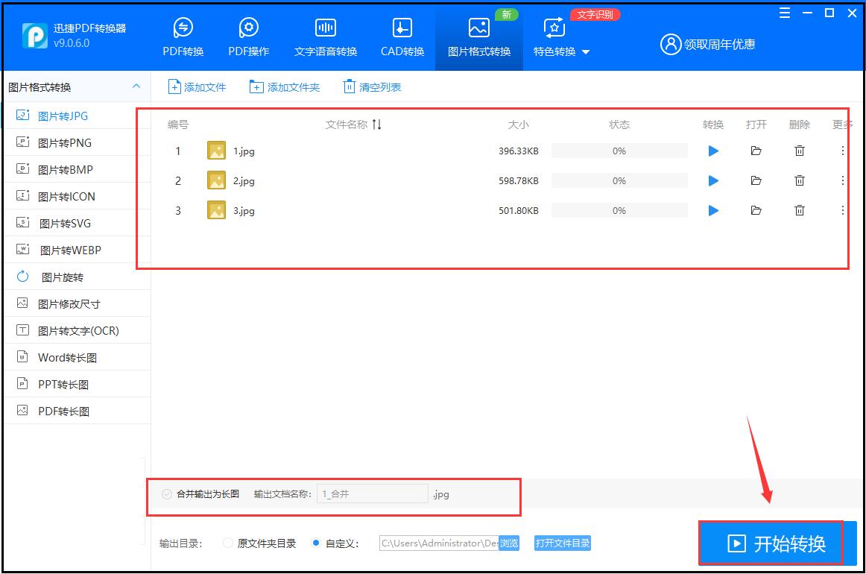Click the progress bar of 2.jpg
This screenshot has width=866, height=574.
pos(619,180)
